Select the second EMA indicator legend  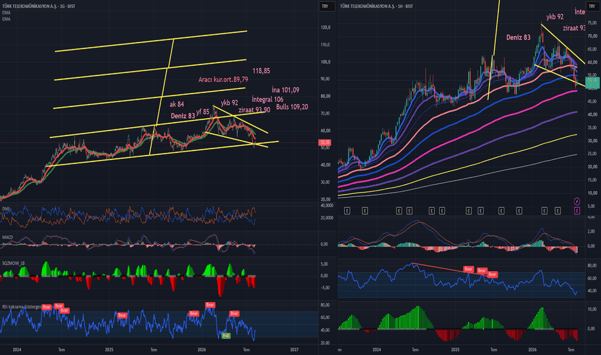(x=6, y=19)
